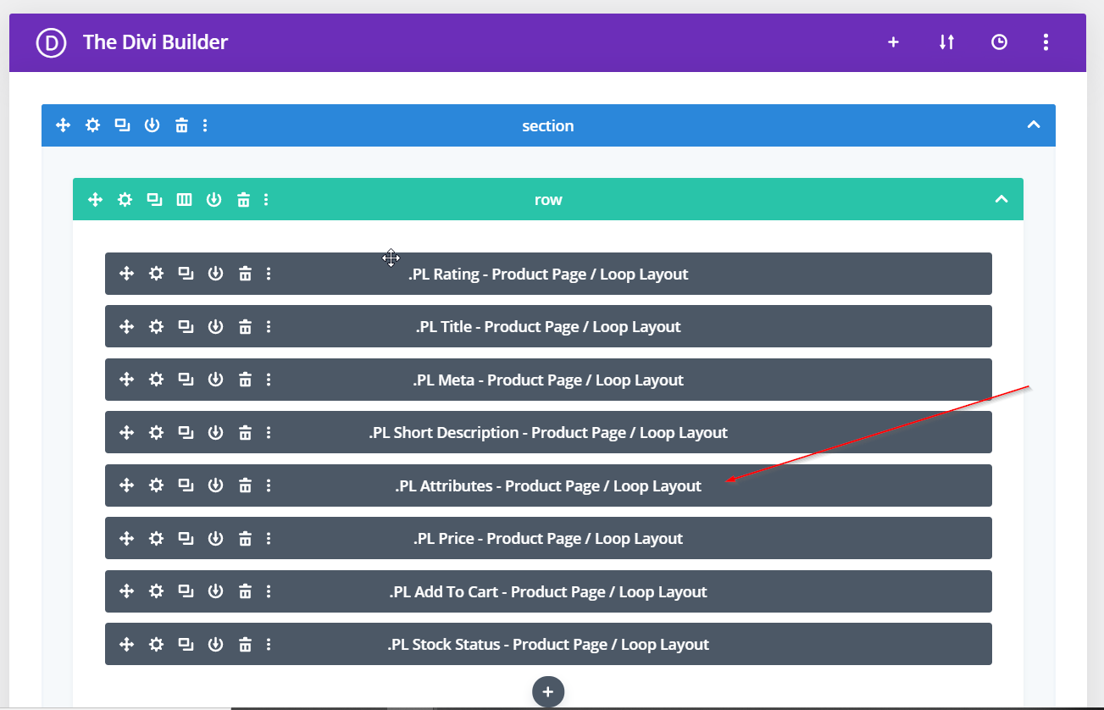Click move handle on PL Add To Cart module
The image size is (1104, 710).
click(126, 591)
